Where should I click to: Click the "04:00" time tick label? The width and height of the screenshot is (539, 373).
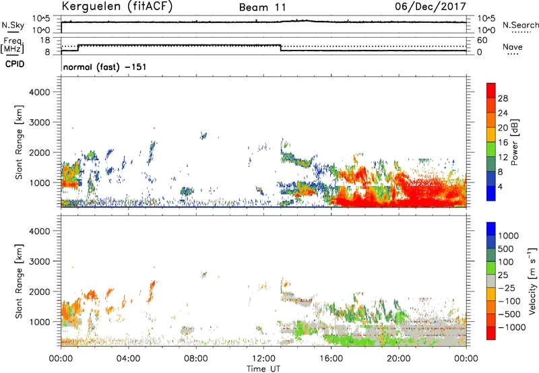pyautogui.click(x=128, y=359)
